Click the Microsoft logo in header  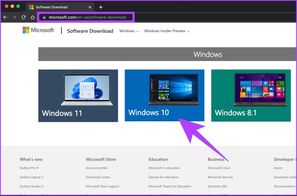38,30
